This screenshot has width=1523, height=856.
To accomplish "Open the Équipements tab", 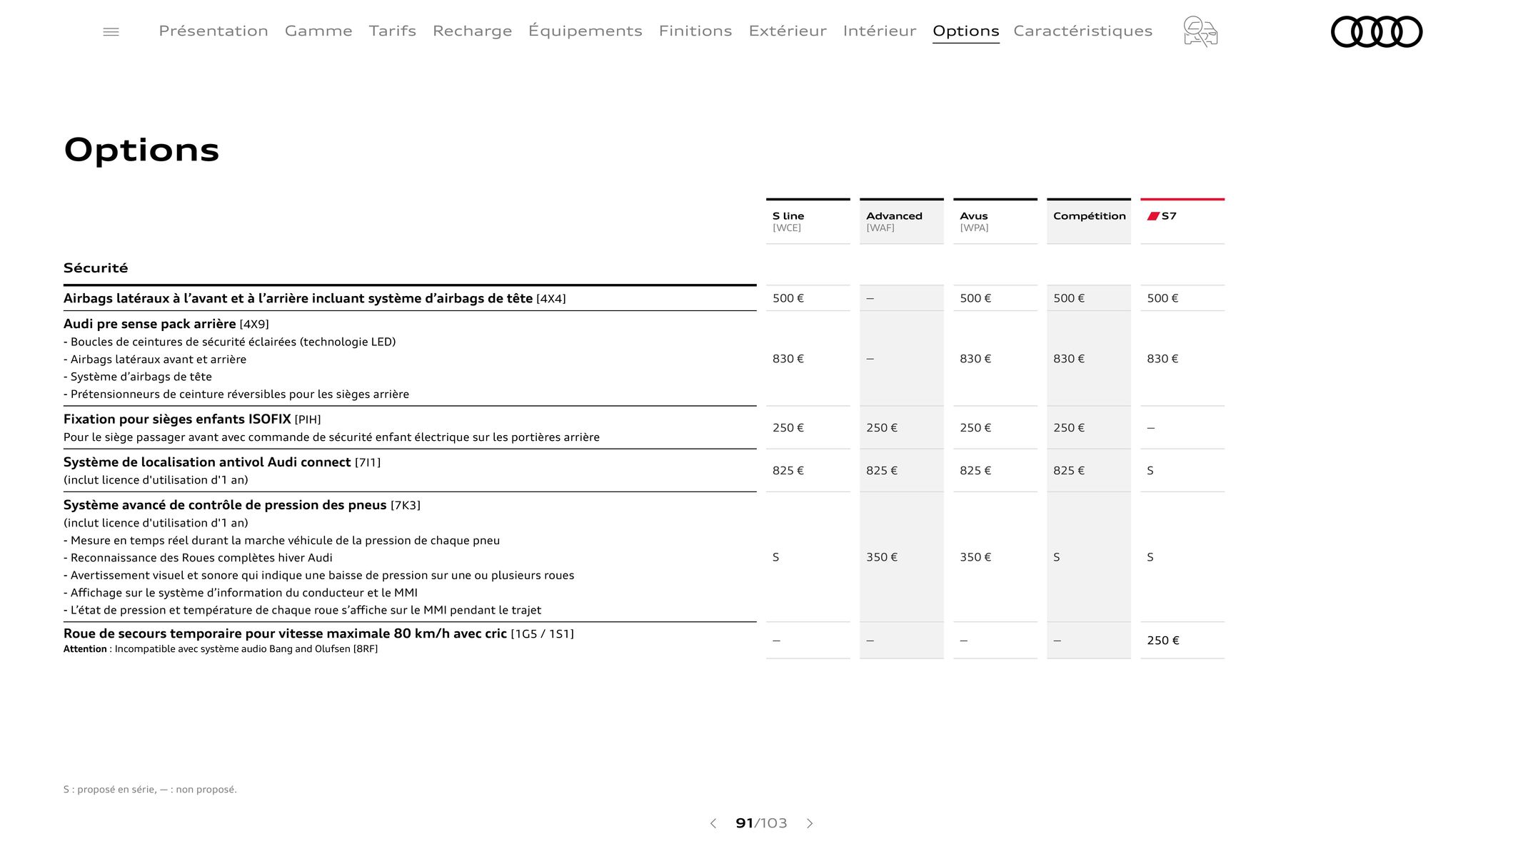I will point(585,31).
